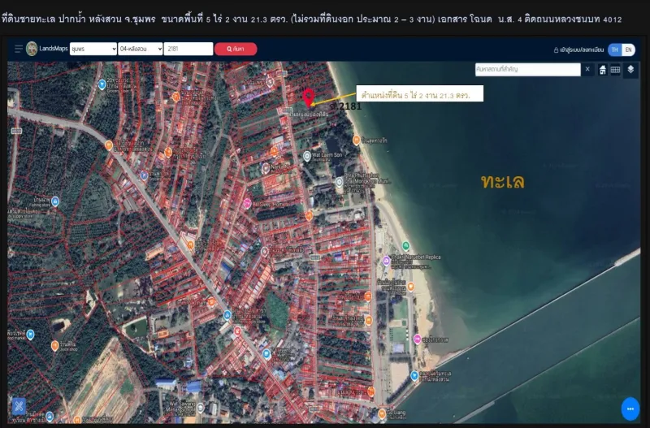
Task: Open the blue chat bubble button
Action: point(630,409)
